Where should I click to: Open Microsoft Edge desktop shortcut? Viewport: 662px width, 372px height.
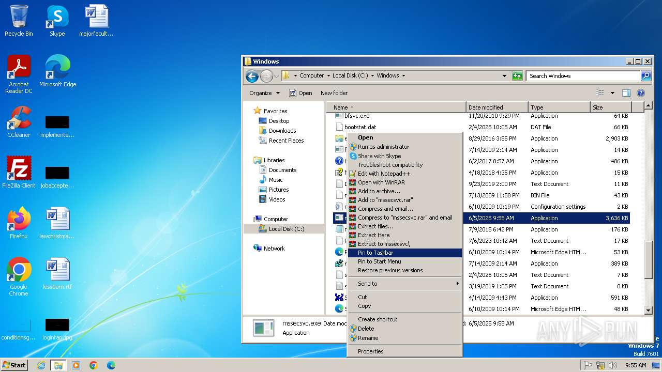click(x=57, y=71)
